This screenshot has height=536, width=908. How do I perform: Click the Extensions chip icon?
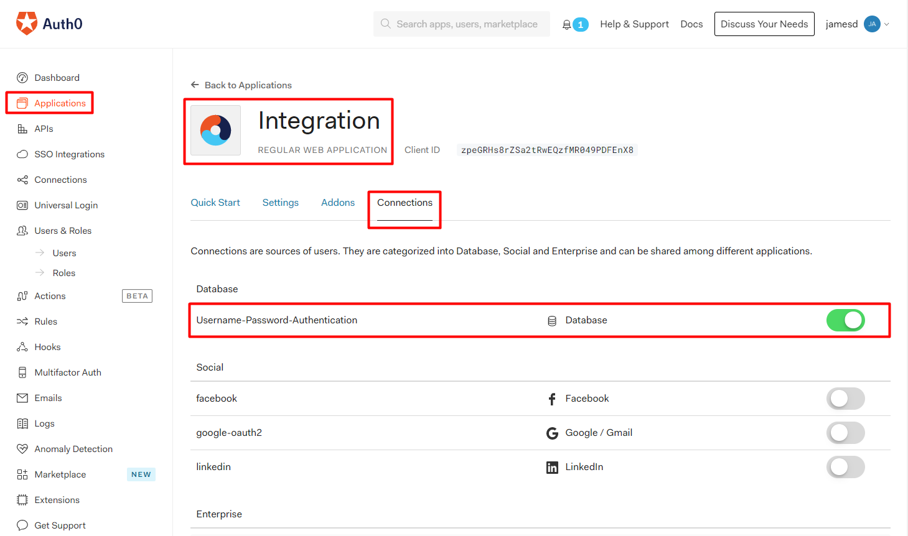(22, 500)
